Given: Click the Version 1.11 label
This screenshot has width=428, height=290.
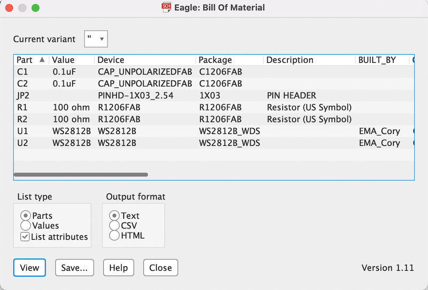Looking at the screenshot, I should 387,267.
